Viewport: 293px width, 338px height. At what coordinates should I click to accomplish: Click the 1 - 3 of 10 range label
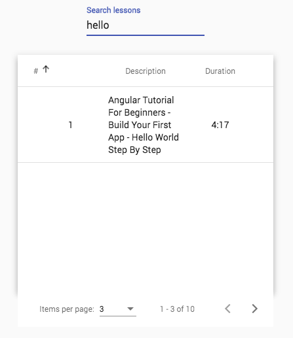[x=177, y=309]
